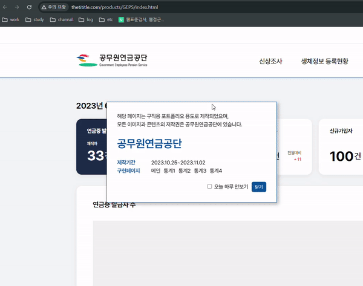363x286 pixels.
Task: Click 통계2 in the page list
Action: tap(185, 171)
